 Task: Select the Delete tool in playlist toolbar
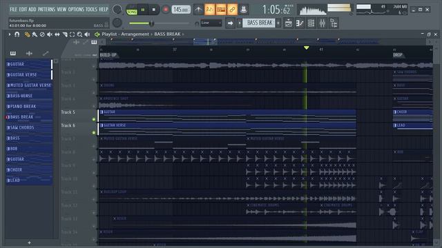[x=42, y=34]
